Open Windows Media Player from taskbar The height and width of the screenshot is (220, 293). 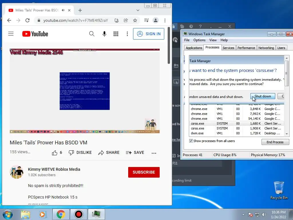43,214
